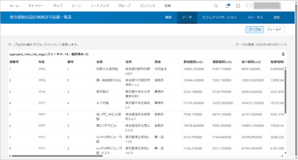Go to ホーム in top navigation
This screenshot has height=160, width=298.
click(15, 6)
